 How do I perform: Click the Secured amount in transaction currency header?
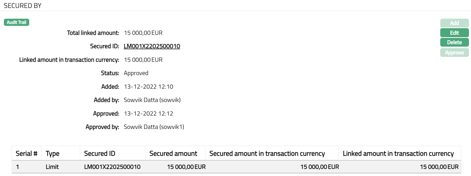(267, 153)
